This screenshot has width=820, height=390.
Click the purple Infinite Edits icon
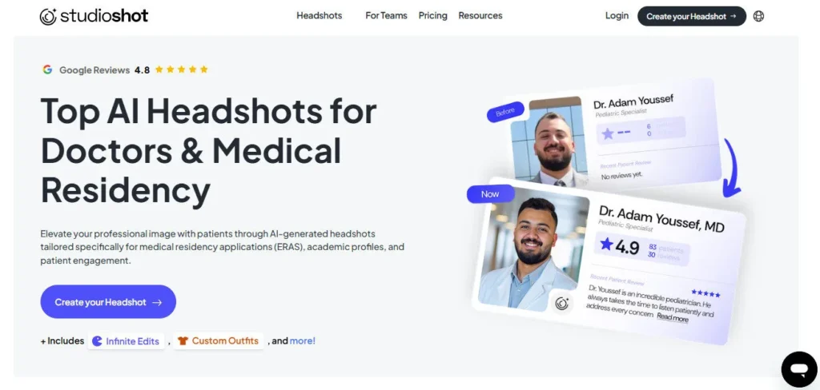pyautogui.click(x=97, y=341)
